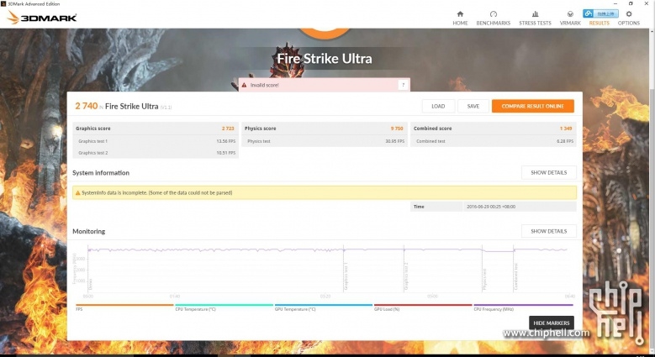This screenshot has height=357, width=655.
Task: Click COMPARE RESULT ONLINE button
Action: (x=532, y=106)
